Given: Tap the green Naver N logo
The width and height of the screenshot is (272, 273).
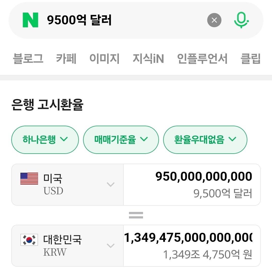Looking at the screenshot, I should (x=30, y=20).
